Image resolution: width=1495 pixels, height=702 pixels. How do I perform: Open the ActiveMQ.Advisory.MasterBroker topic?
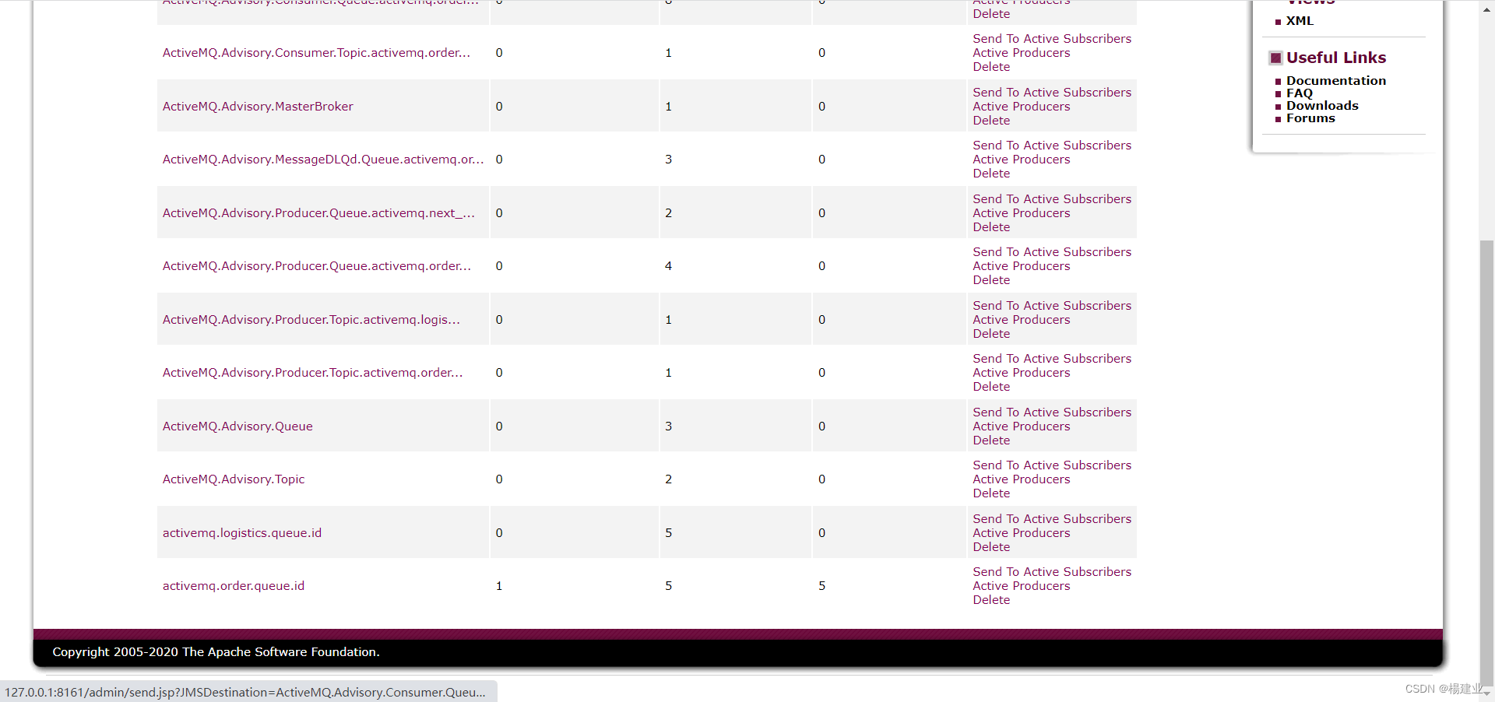[258, 107]
